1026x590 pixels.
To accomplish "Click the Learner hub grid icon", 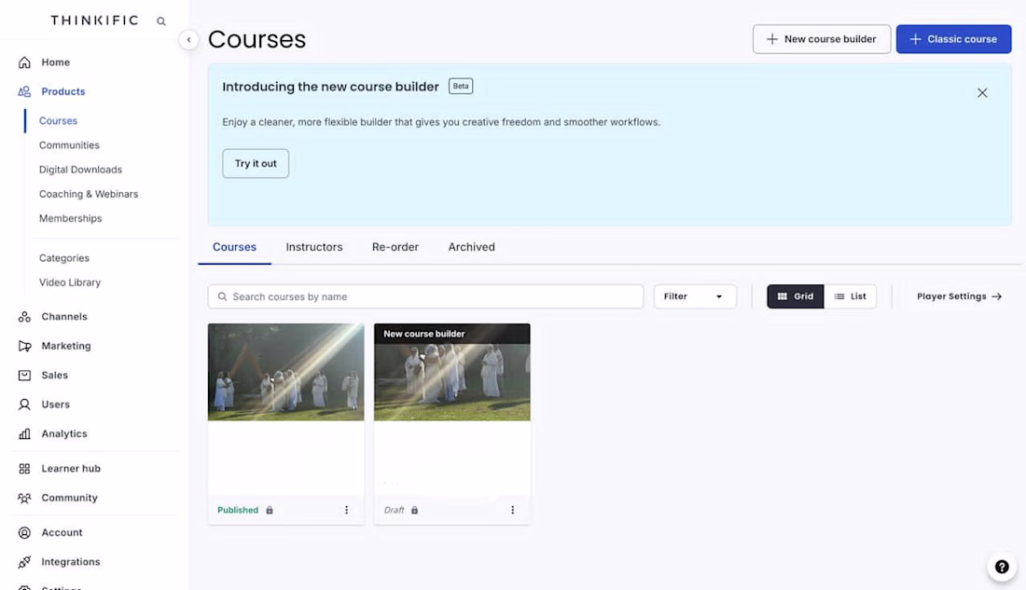I will (24, 468).
